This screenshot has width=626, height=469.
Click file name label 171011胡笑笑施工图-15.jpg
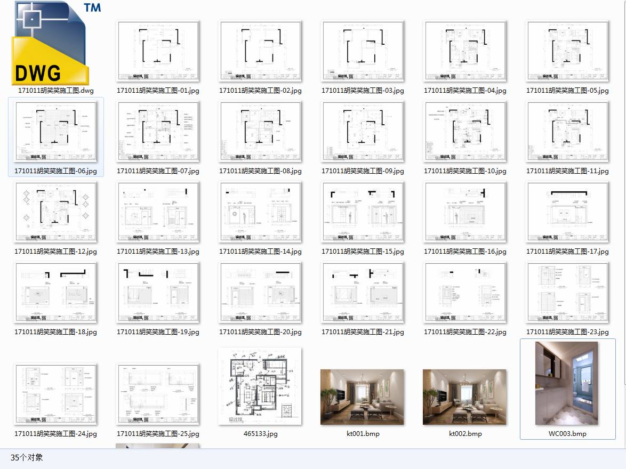point(363,252)
